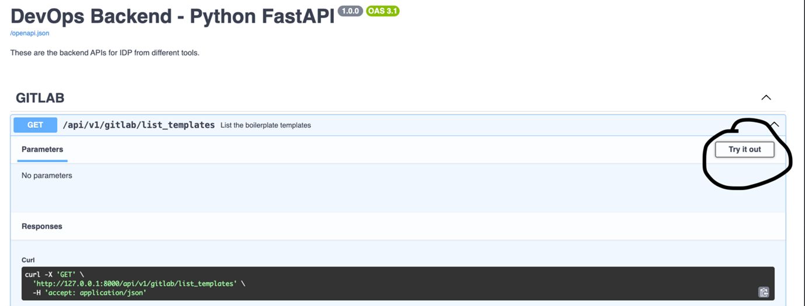Click the GITLAB tag heading
Image resolution: width=805 pixels, height=306 pixels.
40,98
